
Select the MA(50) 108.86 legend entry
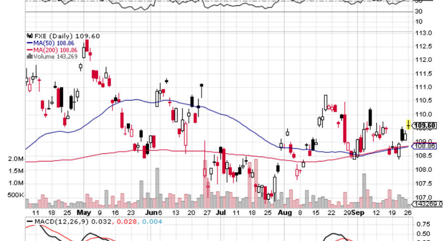[x=54, y=43]
